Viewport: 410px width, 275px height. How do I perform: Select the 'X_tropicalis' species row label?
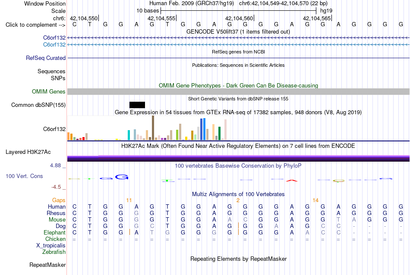coord(51,246)
